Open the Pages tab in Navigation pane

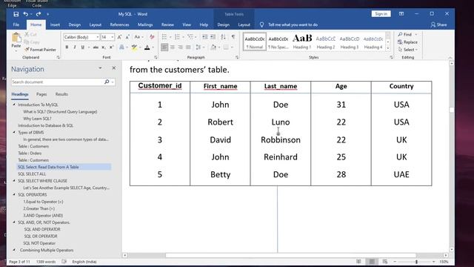point(41,94)
